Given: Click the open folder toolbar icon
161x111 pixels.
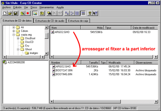Looking at the screenshot, I should tap(10, 13).
